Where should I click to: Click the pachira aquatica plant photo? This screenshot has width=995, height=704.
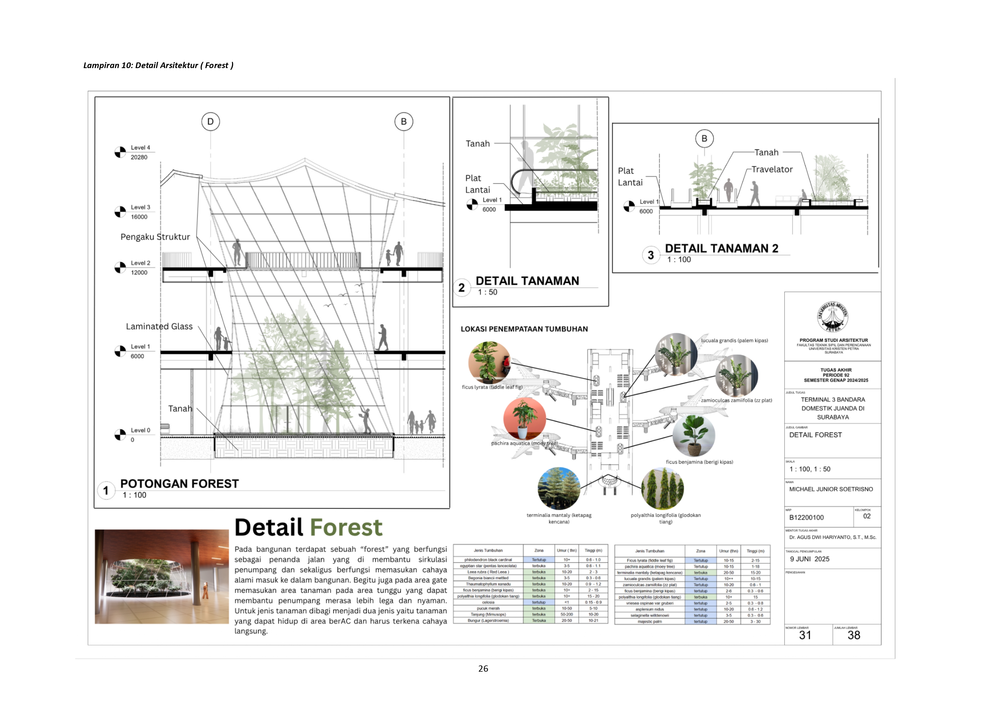pos(524,419)
